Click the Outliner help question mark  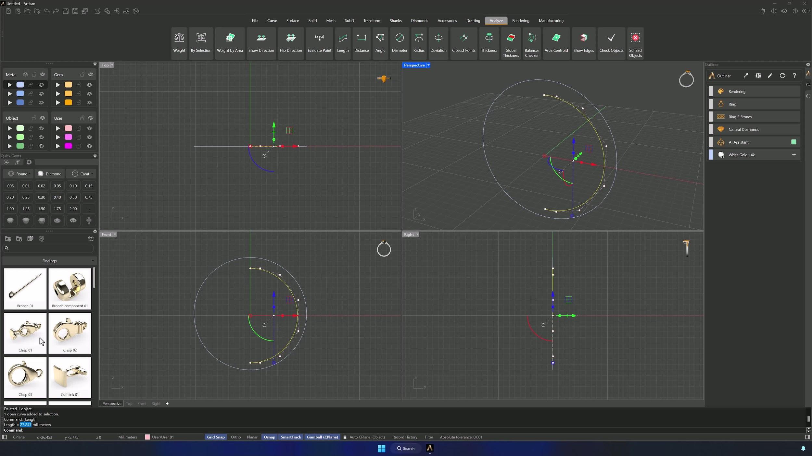794,76
